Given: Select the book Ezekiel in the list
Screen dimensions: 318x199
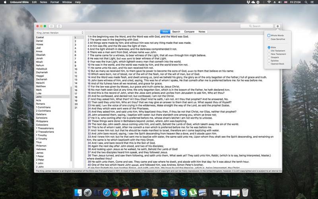Looking at the screenshot, I should 40,37.
